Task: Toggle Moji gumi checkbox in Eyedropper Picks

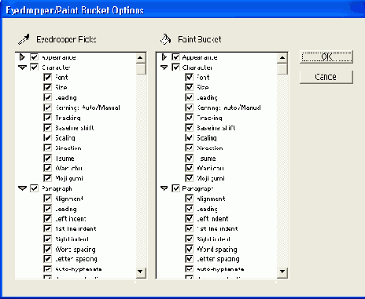Action: tap(47, 178)
